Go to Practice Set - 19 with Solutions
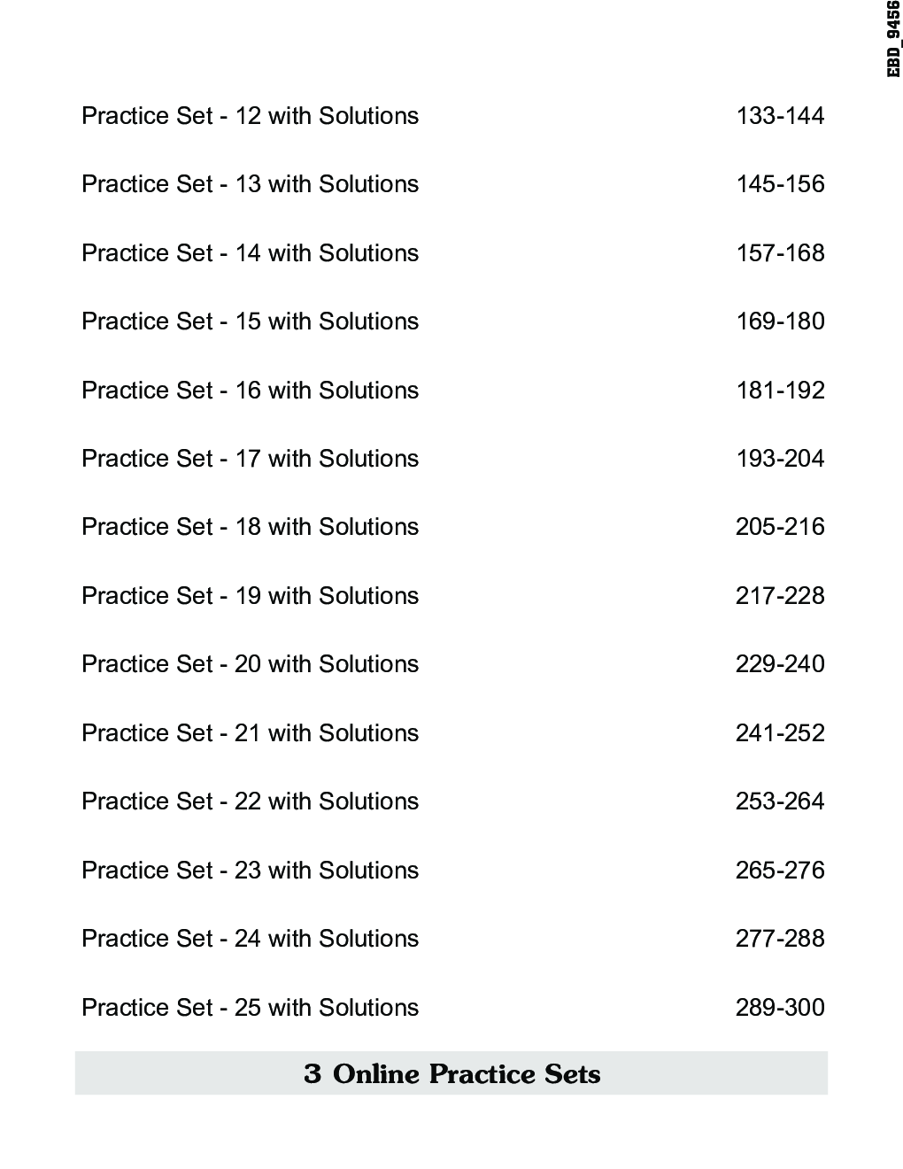 tap(250, 596)
